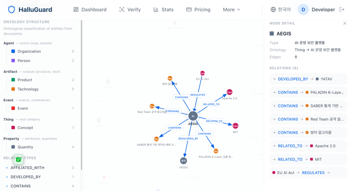Click the globe language icon
352x191 pixels.
pyautogui.click(x=273, y=10)
